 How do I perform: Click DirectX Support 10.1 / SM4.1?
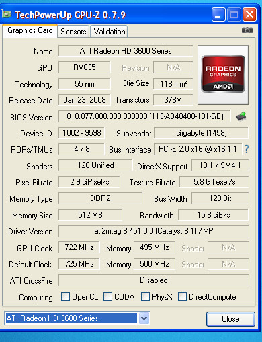[220, 165]
